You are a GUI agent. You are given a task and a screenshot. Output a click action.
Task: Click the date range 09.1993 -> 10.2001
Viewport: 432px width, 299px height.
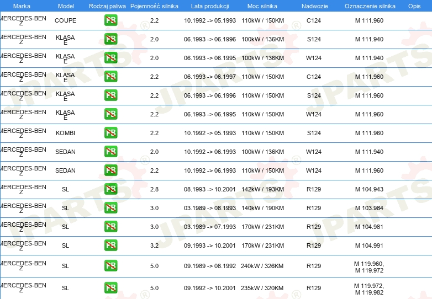coord(210,245)
